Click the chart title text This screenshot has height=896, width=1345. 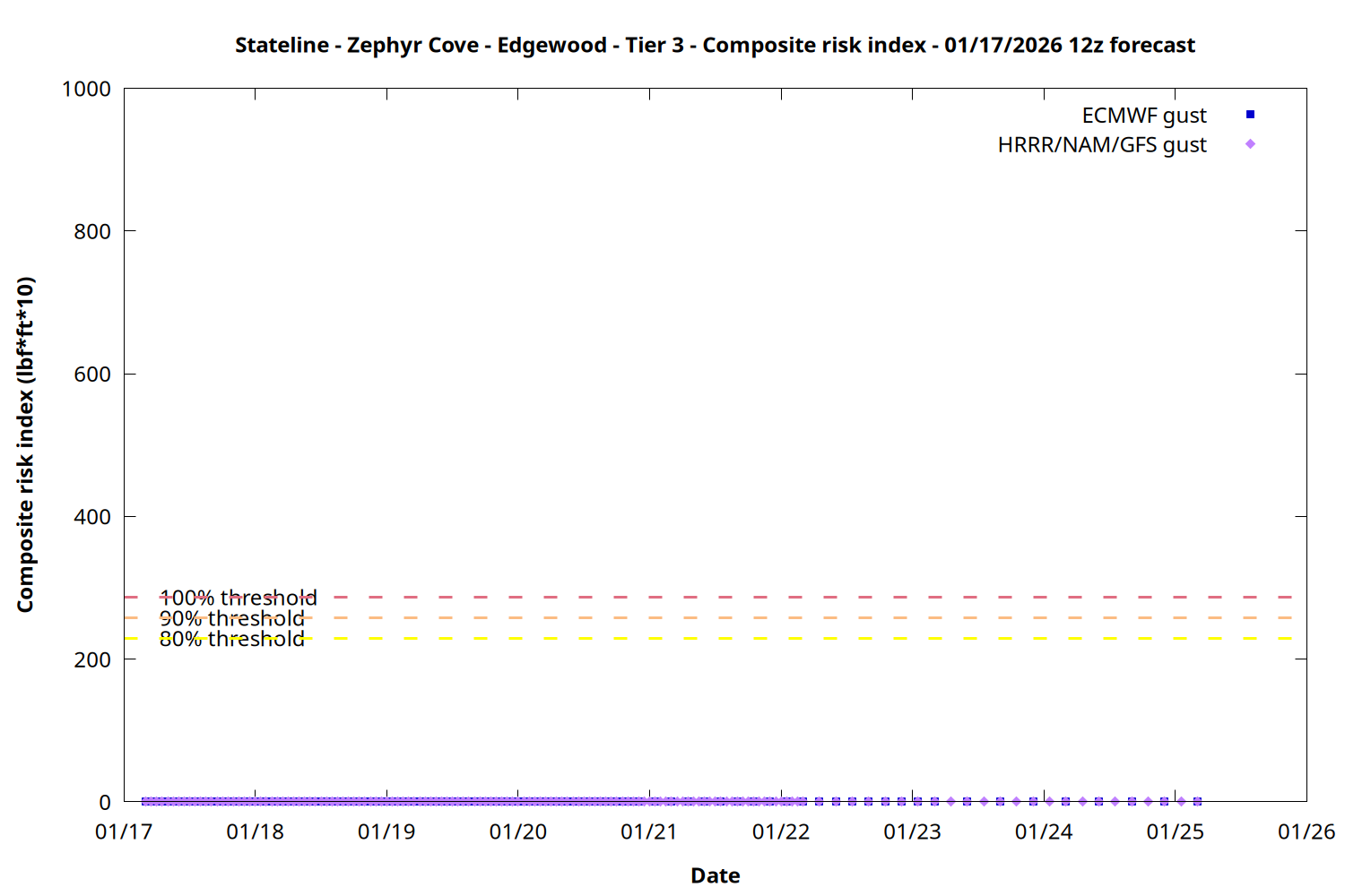click(x=715, y=45)
